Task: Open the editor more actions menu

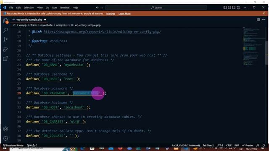Action: pyautogui.click(x=264, y=20)
